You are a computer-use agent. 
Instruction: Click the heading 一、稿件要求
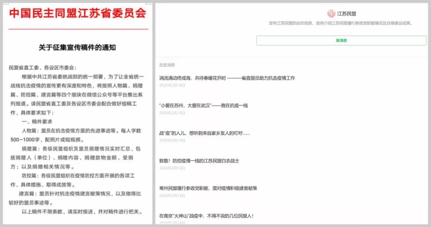37,121
